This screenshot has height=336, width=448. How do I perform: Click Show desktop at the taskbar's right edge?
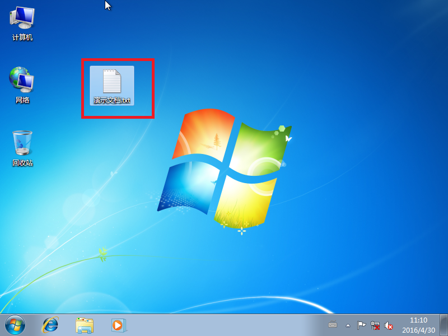[444, 325]
